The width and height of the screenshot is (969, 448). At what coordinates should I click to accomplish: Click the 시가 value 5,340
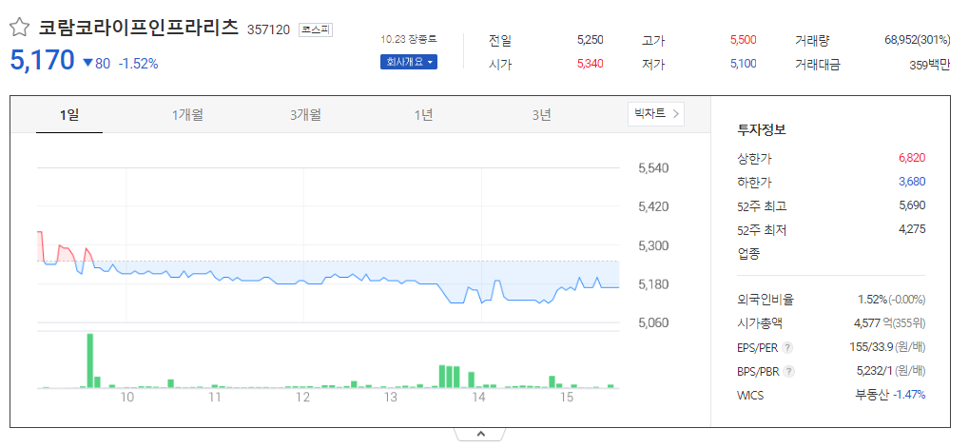point(591,64)
